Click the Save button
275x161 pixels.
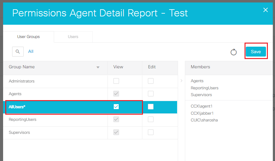[256, 52]
